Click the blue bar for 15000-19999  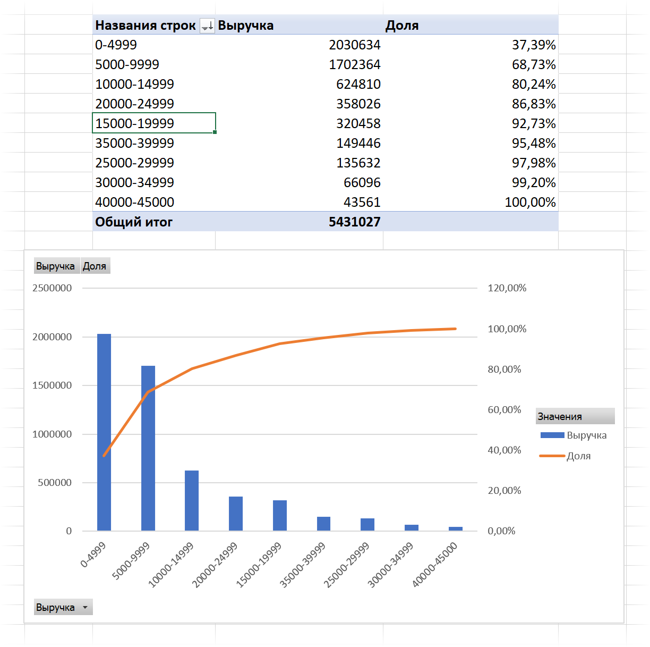(280, 515)
